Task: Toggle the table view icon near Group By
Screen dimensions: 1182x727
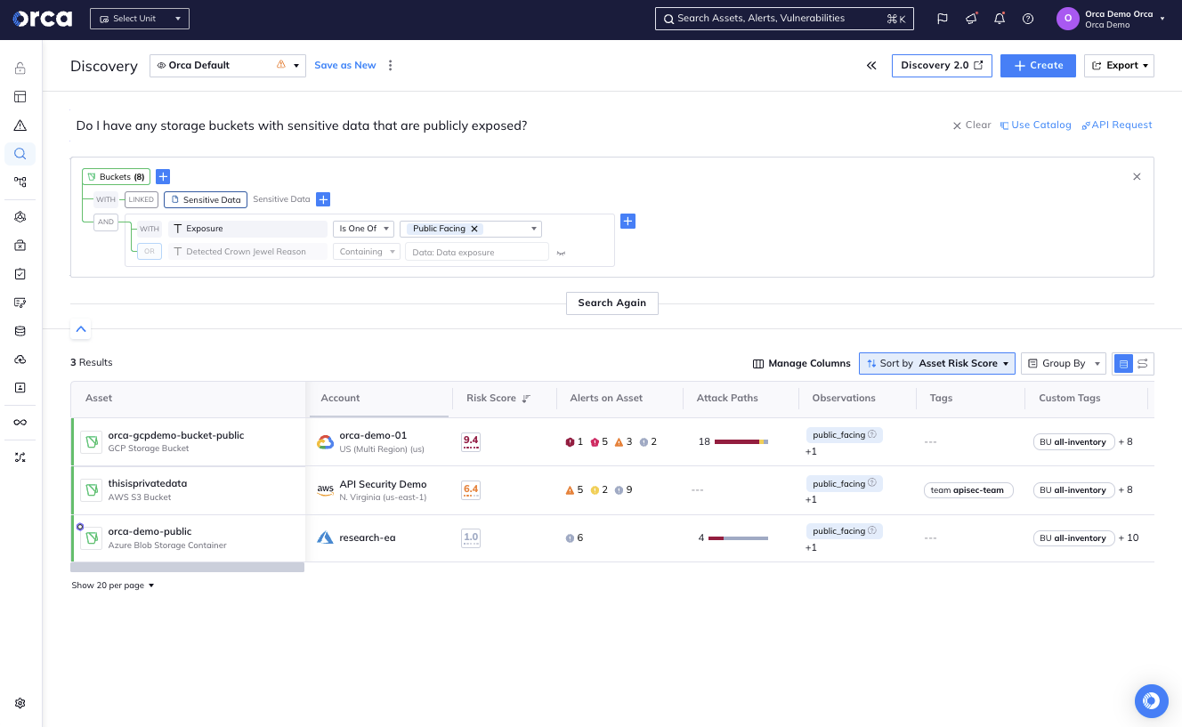Action: tap(1123, 363)
